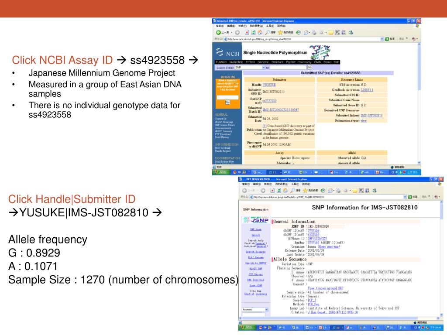Click Refresh icon in NCBI browser toolbar
447x335 pixels.
click(x=254, y=32)
